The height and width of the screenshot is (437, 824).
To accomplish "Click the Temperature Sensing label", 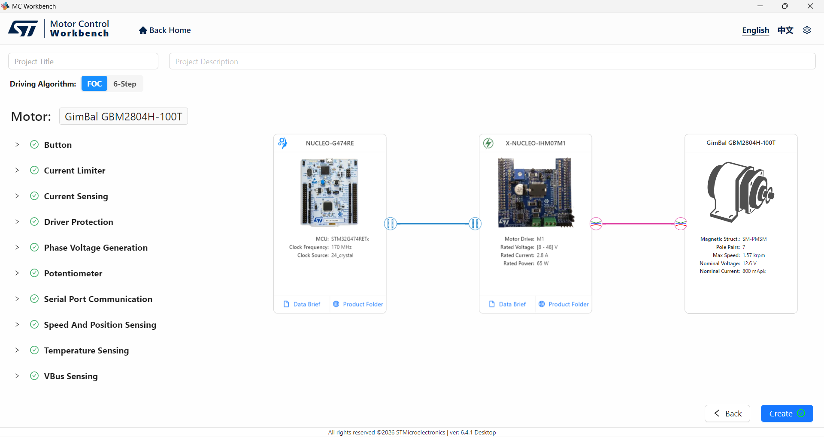I will (x=86, y=350).
